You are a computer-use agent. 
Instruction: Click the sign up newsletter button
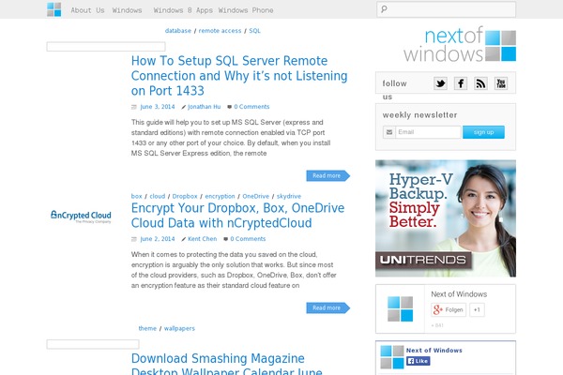pyautogui.click(x=483, y=132)
